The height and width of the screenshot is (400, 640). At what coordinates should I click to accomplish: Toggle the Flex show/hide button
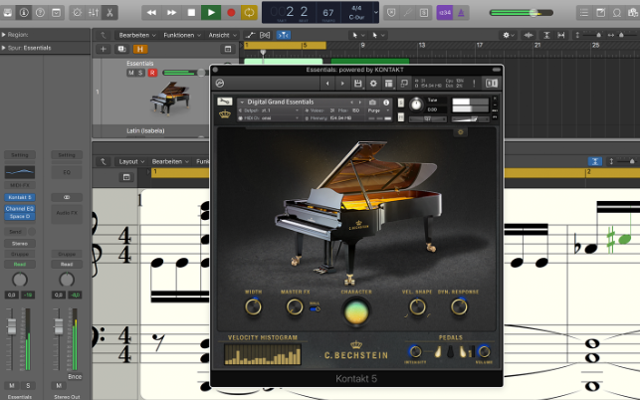[x=265, y=35]
